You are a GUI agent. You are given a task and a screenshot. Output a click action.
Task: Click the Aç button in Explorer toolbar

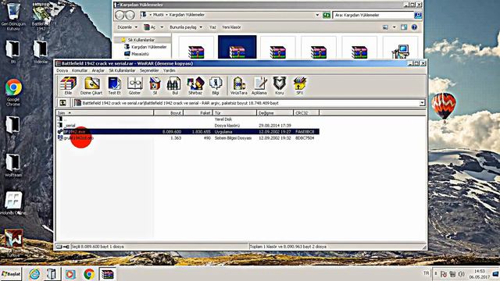coord(150,27)
